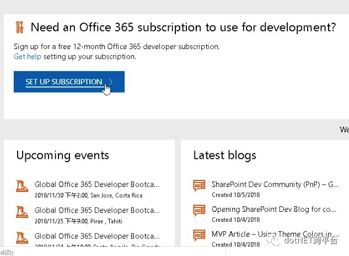Click the Upcoming events heading

(x=62, y=155)
